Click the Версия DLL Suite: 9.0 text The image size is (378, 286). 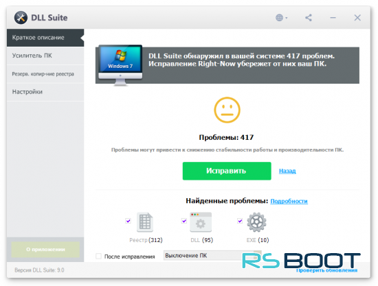point(39,270)
